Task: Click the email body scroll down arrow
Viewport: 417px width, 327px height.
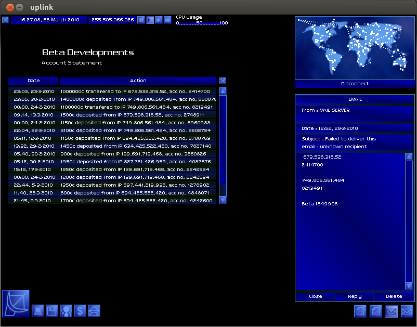Action: point(409,286)
